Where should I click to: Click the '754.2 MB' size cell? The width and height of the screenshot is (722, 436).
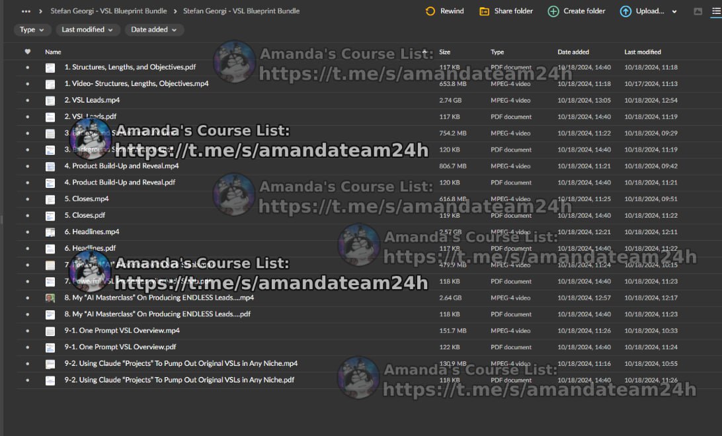click(453, 133)
